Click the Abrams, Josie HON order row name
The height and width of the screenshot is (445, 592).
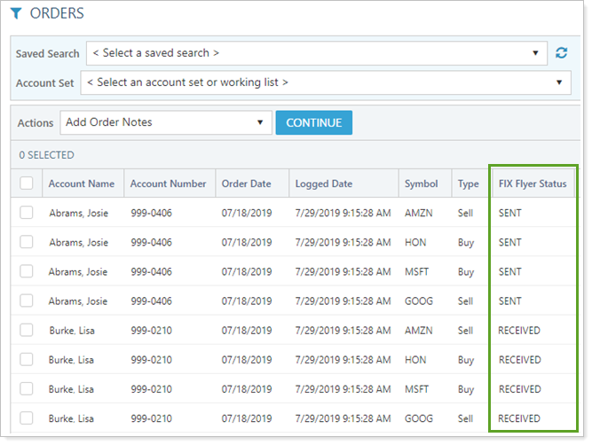[78, 242]
